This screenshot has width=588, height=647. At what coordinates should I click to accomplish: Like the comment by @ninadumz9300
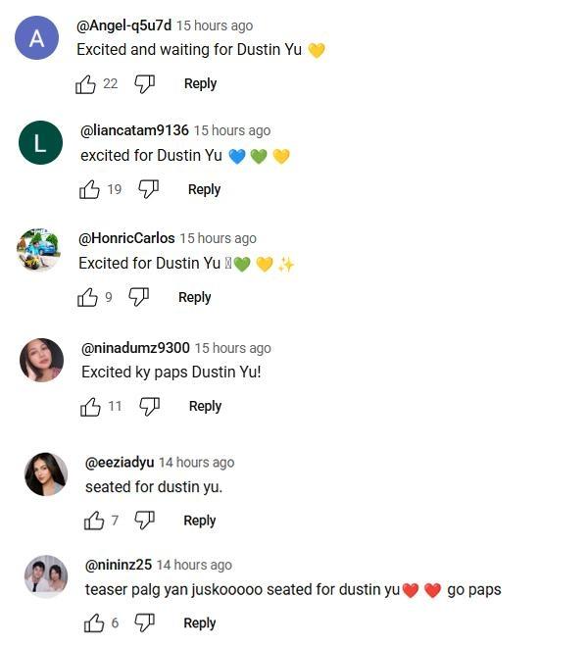91,406
